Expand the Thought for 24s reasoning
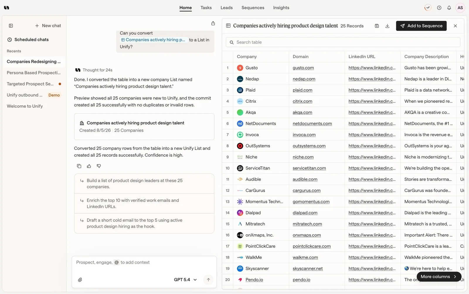This screenshot has height=294, width=469. point(97,70)
